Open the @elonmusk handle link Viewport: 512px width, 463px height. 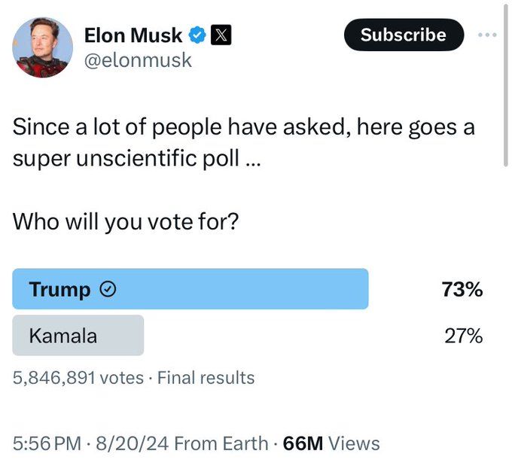click(138, 60)
